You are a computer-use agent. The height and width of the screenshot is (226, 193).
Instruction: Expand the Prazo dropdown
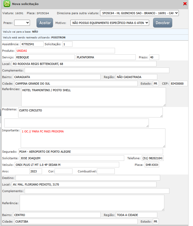click(x=22, y=23)
